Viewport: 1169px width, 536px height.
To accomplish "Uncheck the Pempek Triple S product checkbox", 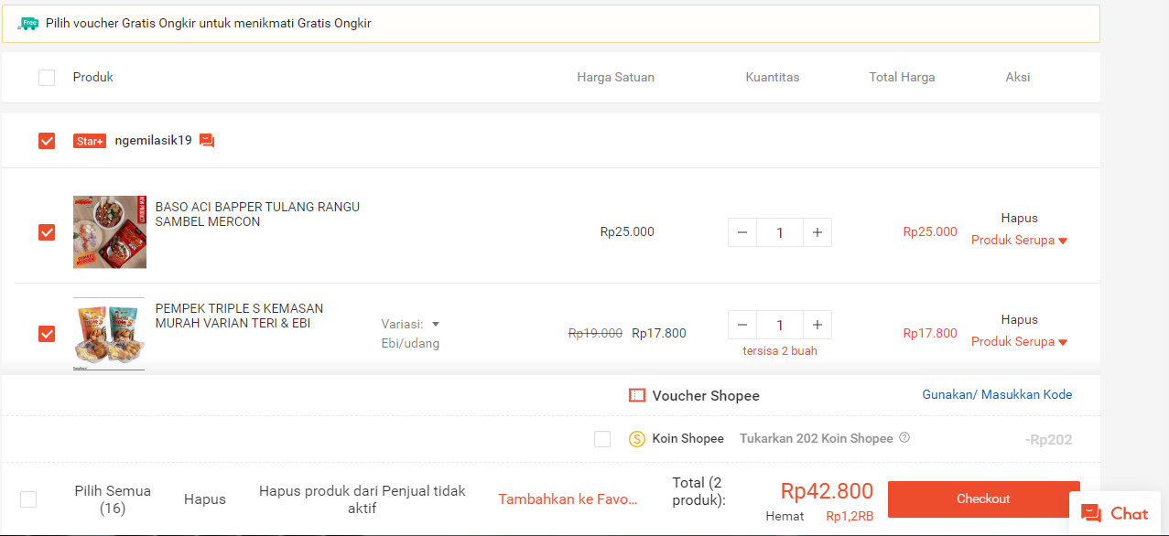I will 47,334.
